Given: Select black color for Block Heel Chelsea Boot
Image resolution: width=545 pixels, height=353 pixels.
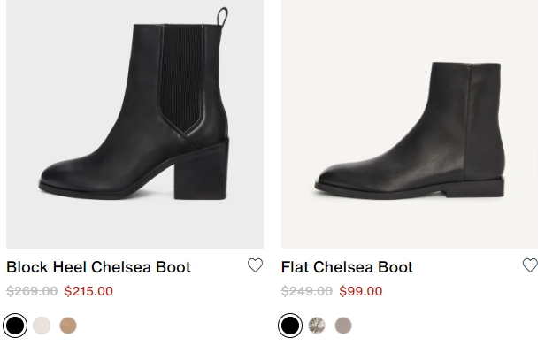Looking at the screenshot, I should 15,326.
